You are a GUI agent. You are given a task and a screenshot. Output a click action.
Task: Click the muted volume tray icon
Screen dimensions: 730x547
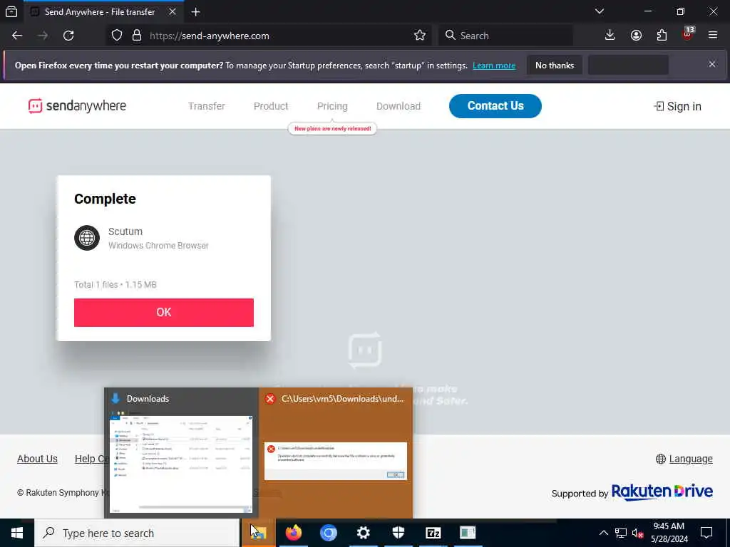coord(637,533)
